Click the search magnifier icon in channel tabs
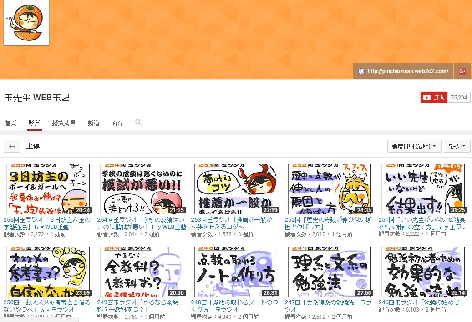This screenshot has height=322, width=472. point(138,122)
